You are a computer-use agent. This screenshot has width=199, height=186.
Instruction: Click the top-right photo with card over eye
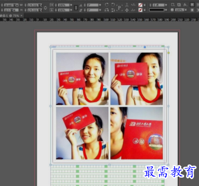click(x=136, y=79)
